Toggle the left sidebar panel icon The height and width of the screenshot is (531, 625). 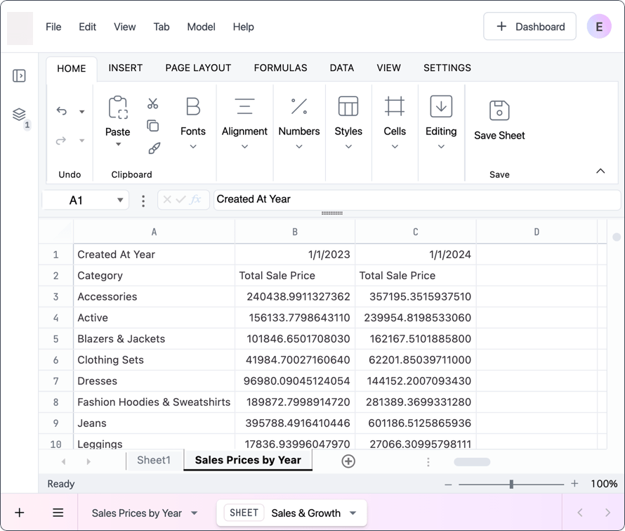tap(19, 75)
